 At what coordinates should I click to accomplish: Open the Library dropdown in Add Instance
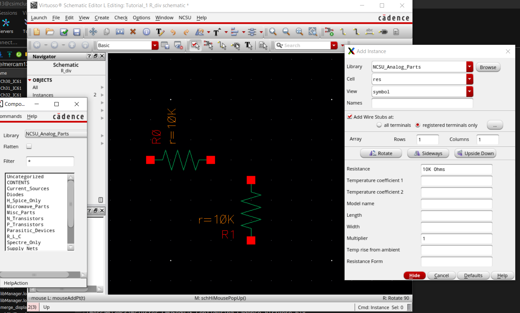(469, 67)
